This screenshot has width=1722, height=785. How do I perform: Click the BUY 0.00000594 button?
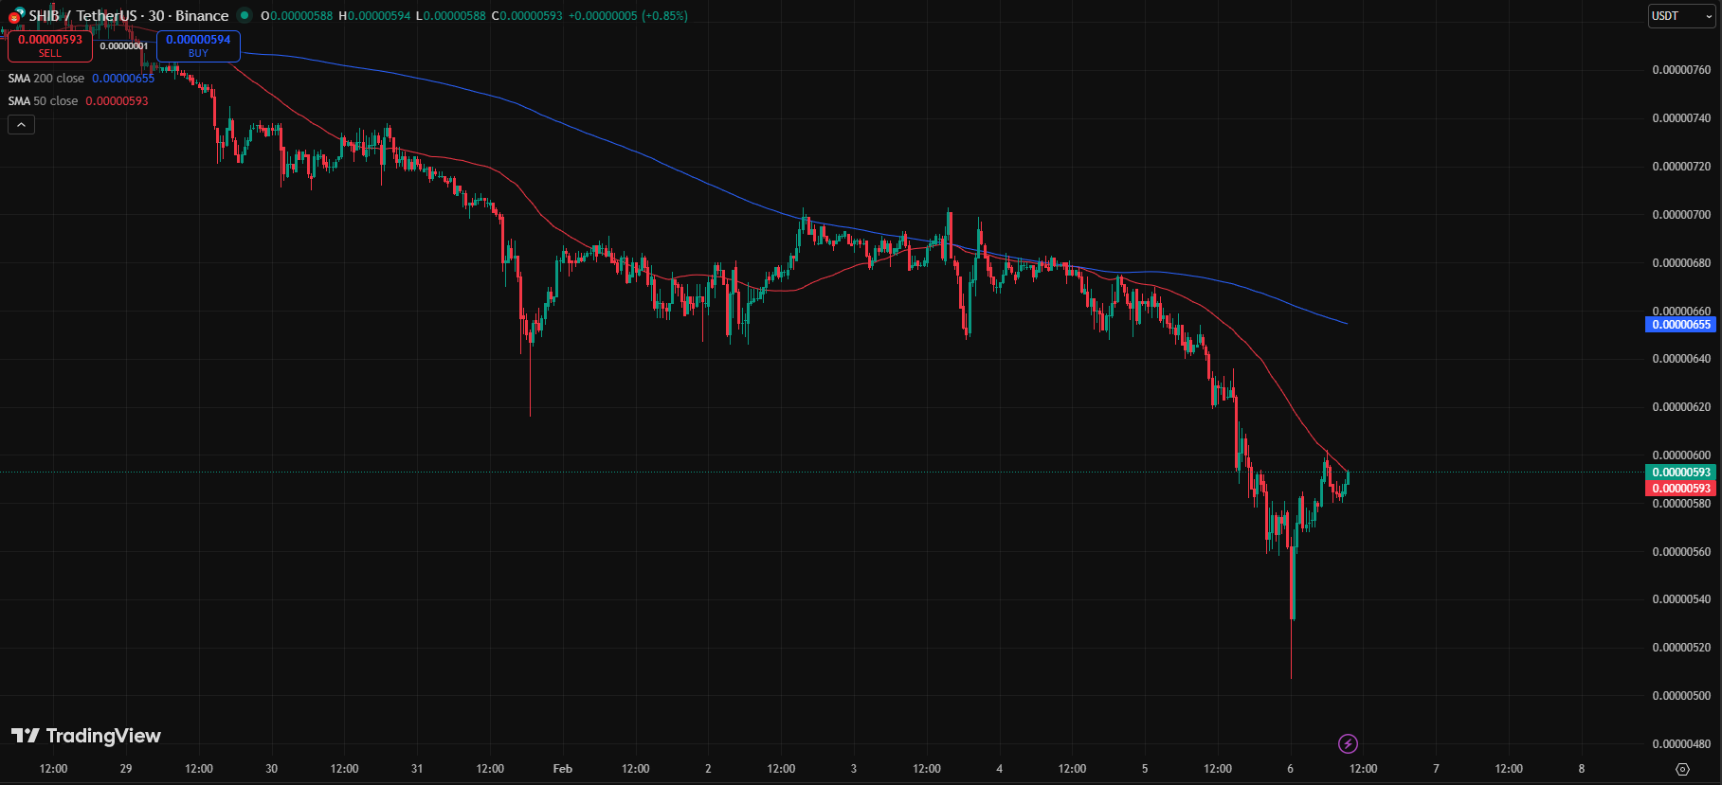[198, 45]
